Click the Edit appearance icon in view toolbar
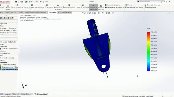The image size is (174, 97). [107, 13]
